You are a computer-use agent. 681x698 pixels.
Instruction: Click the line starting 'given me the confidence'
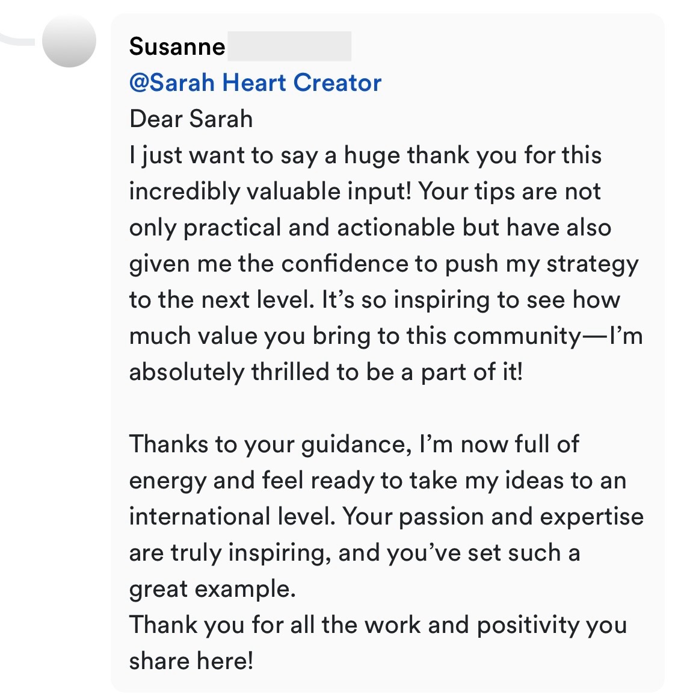click(x=384, y=264)
